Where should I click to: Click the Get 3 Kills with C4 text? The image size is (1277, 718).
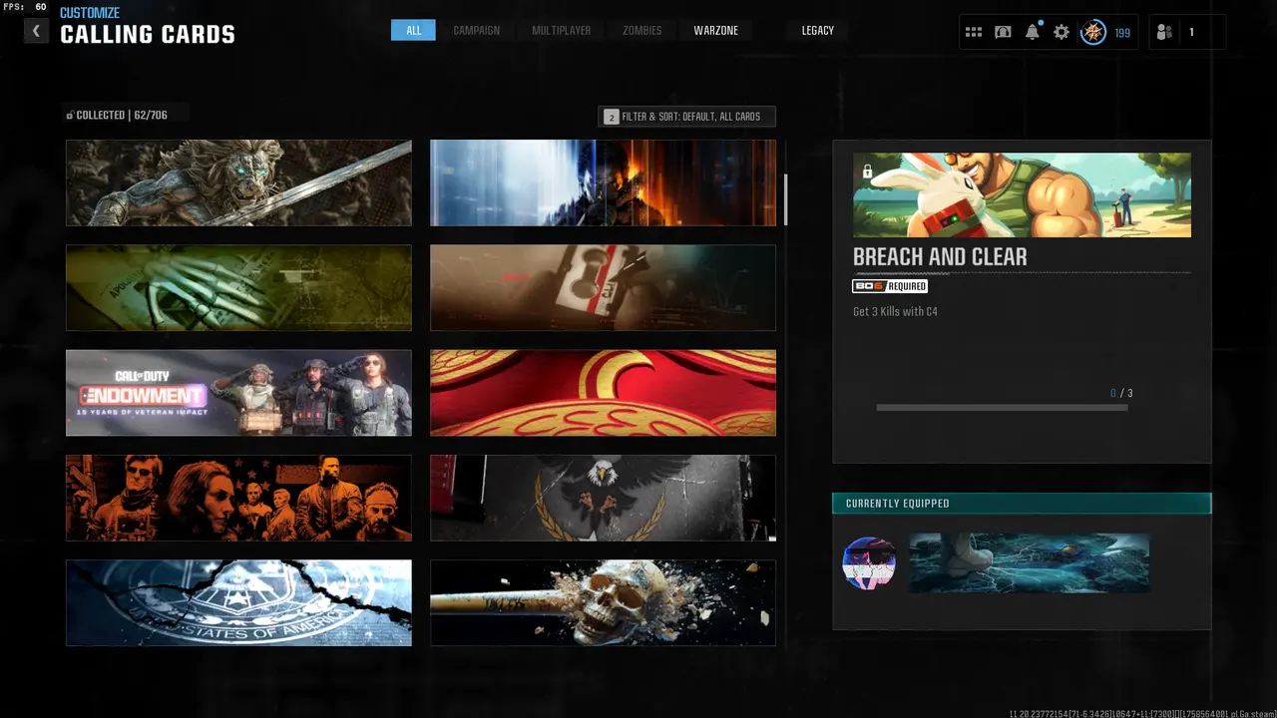tap(895, 311)
